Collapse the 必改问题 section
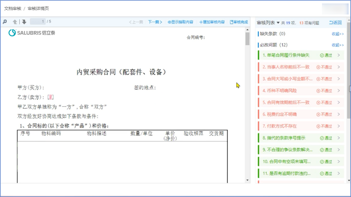 pyautogui.click(x=337, y=45)
